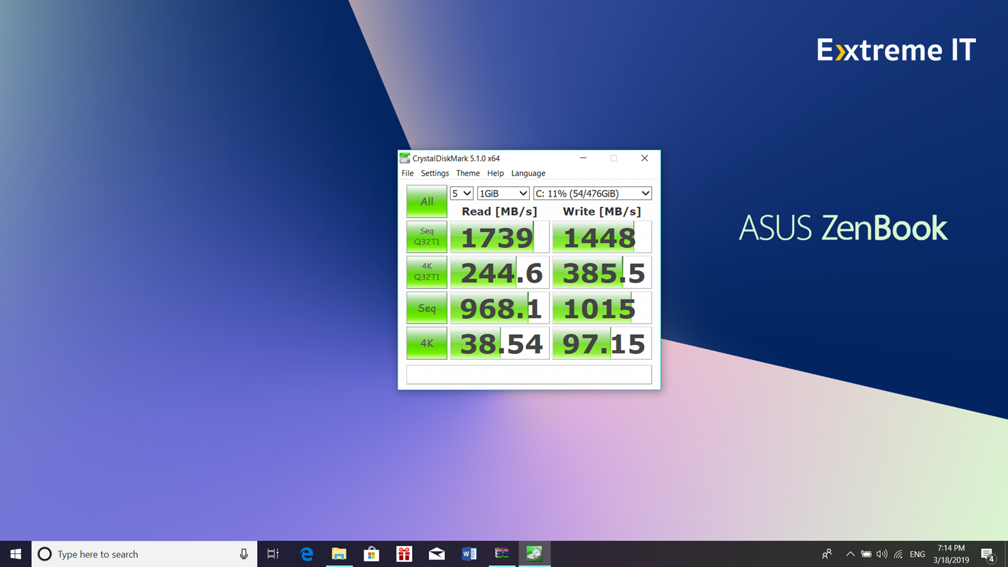
Task: Open the Mail app from the taskbar
Action: 437,554
